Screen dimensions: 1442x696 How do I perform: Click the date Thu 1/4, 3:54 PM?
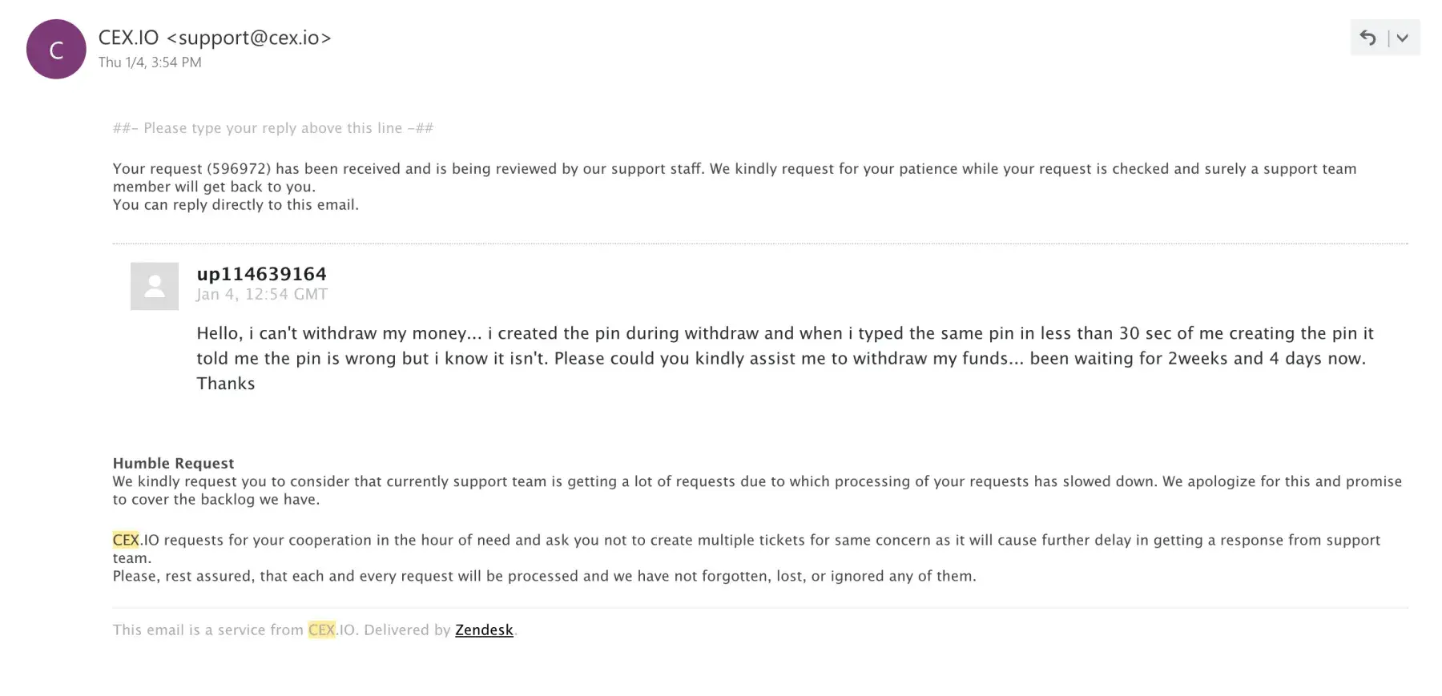pos(150,62)
